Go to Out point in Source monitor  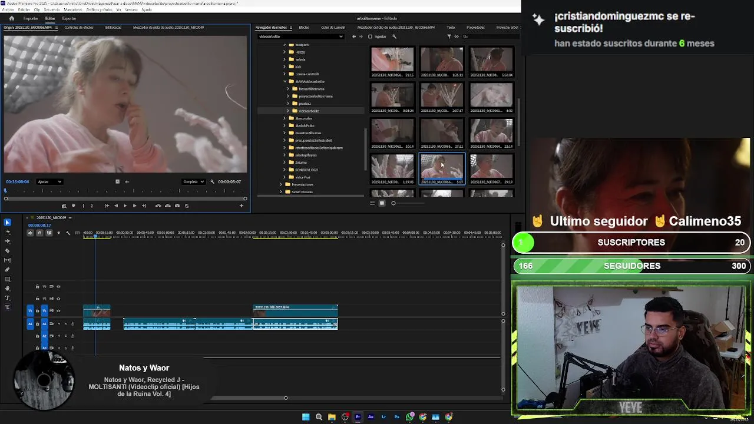(x=144, y=206)
